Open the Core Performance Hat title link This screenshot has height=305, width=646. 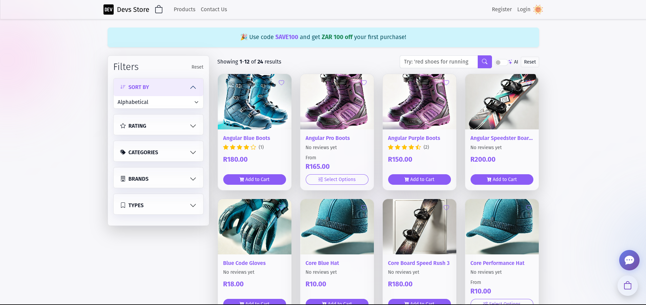(497, 263)
